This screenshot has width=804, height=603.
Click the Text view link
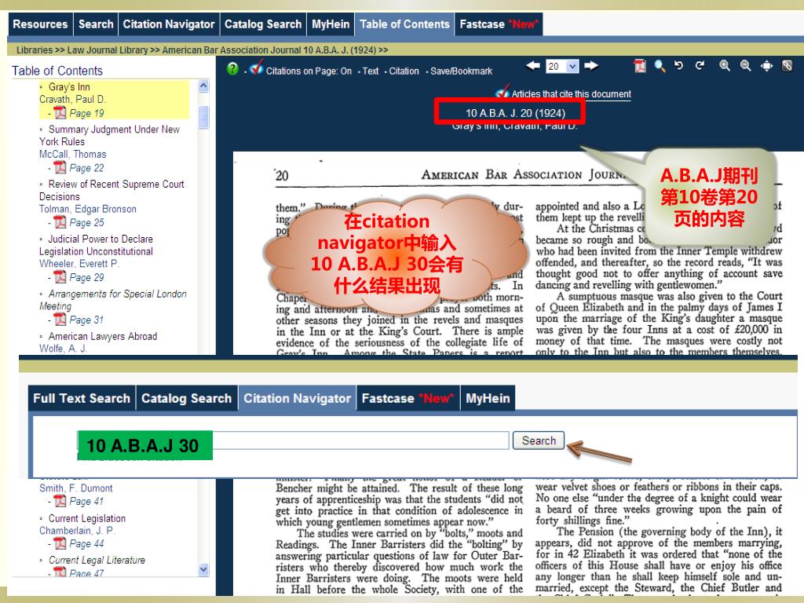point(371,71)
